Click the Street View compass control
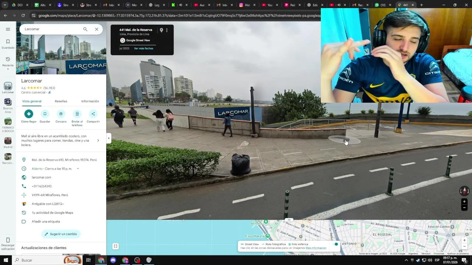Viewport: 472px width, 265px height. pyautogui.click(x=464, y=191)
